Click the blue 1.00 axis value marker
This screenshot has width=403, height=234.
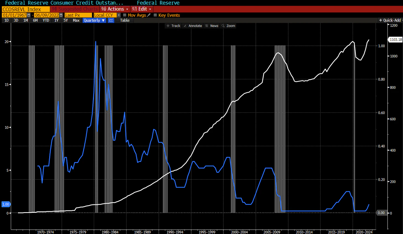pyautogui.click(x=6, y=204)
